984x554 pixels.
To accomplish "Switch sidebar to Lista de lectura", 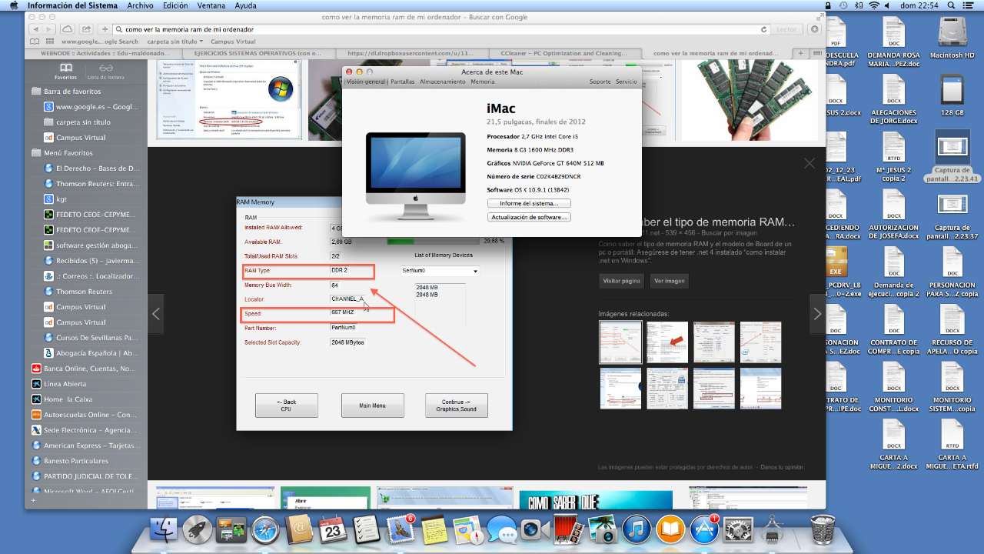I will tap(105, 72).
